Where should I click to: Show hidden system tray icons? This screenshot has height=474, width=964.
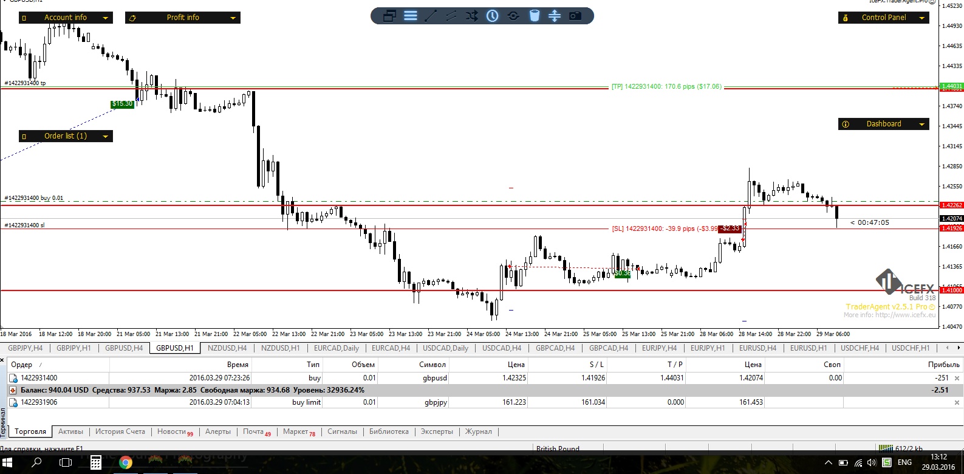pos(829,463)
